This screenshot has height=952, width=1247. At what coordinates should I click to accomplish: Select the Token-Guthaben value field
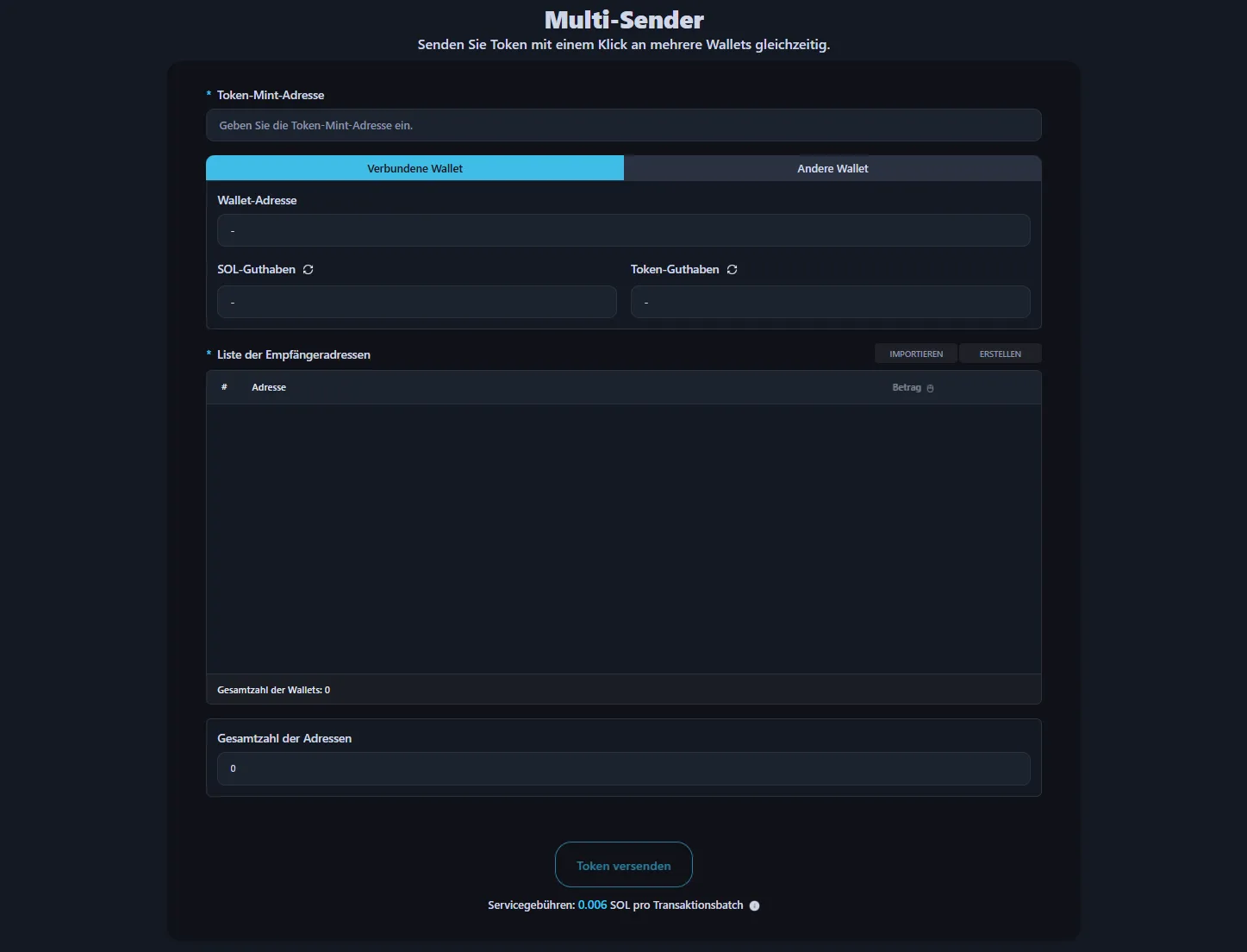click(x=830, y=302)
